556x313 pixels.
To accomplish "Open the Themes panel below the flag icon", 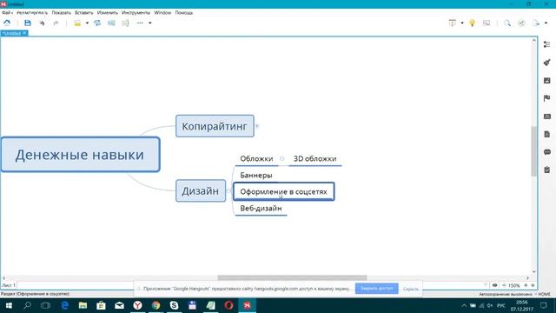I will [x=547, y=117].
